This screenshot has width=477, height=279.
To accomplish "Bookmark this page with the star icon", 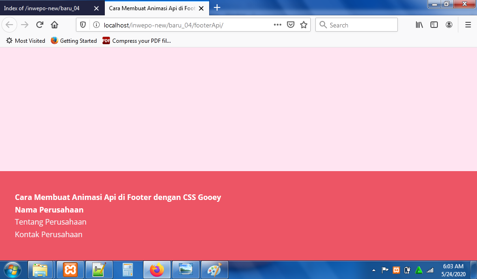I will [x=304, y=25].
